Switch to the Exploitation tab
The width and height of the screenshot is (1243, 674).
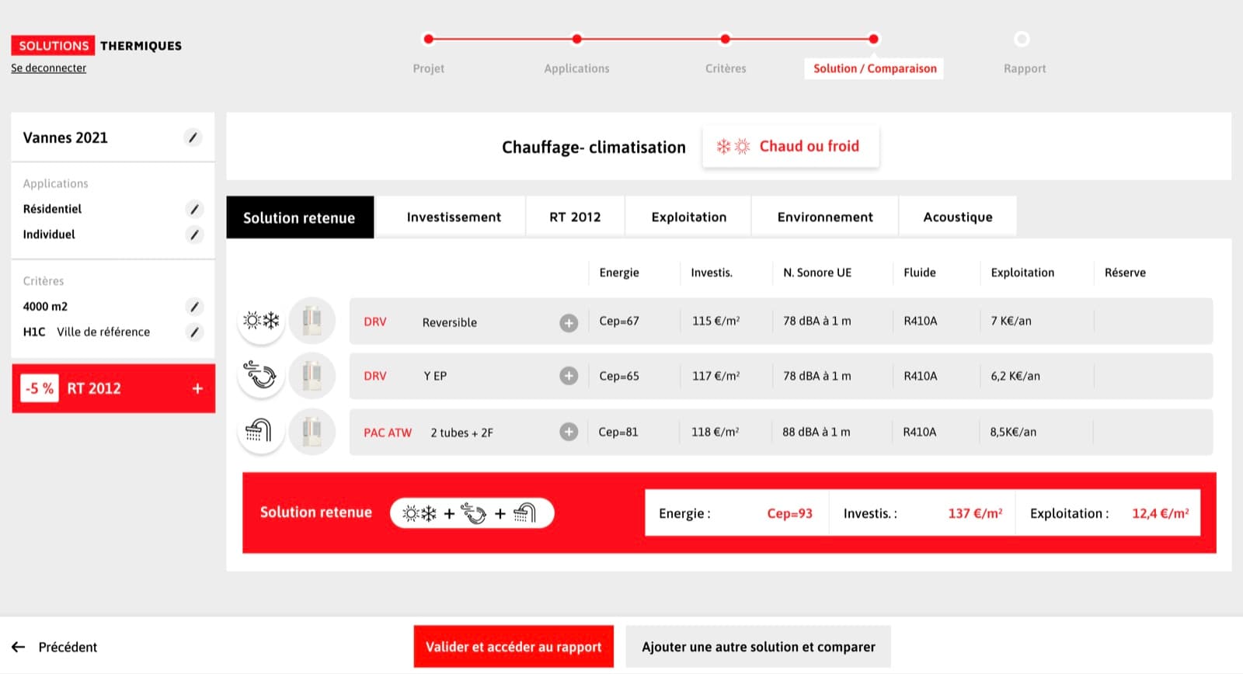tap(689, 217)
